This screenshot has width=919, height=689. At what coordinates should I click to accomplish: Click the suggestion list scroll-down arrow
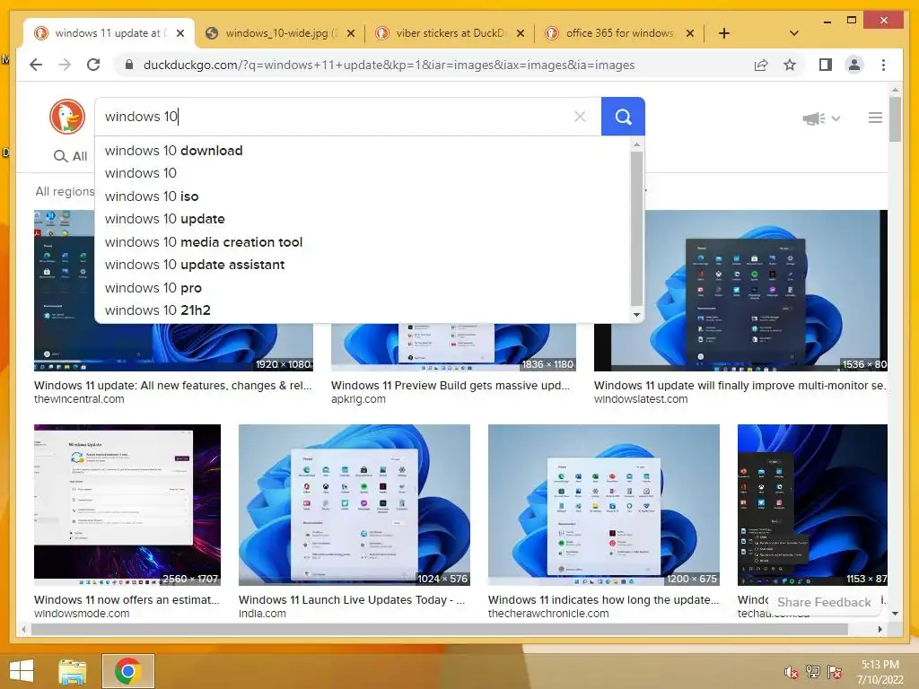637,315
